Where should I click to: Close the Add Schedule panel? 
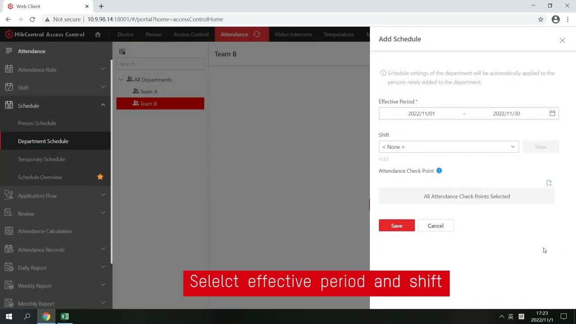coord(562,40)
